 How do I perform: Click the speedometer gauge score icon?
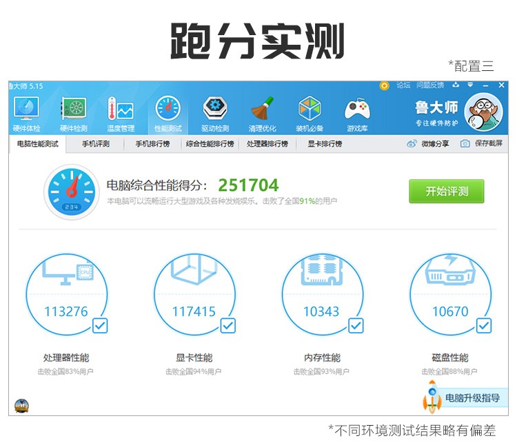click(x=72, y=192)
